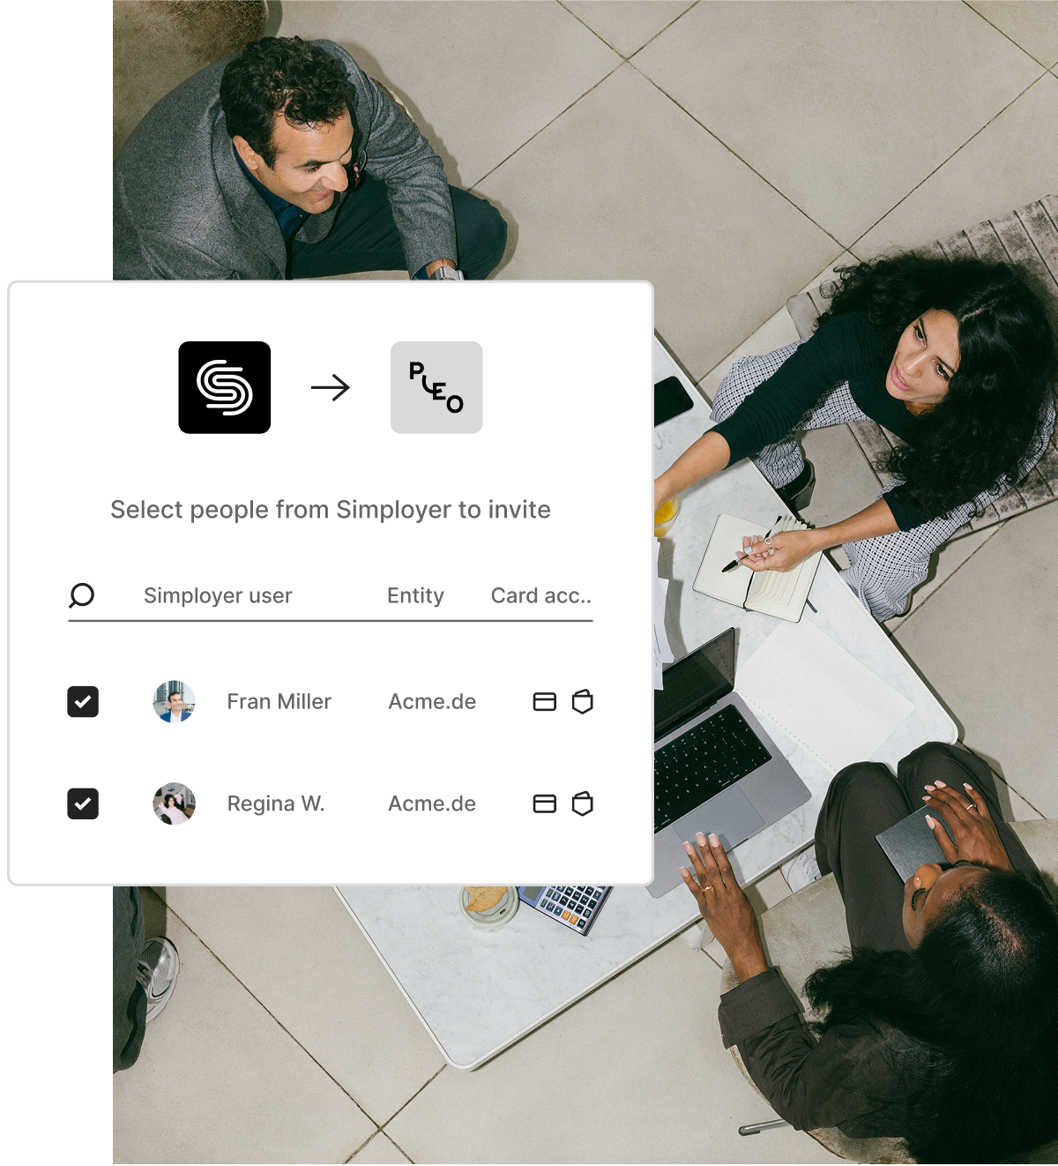The width and height of the screenshot is (1058, 1166).
Task: Click Regina W.'s avatar photo
Action: pos(175,803)
